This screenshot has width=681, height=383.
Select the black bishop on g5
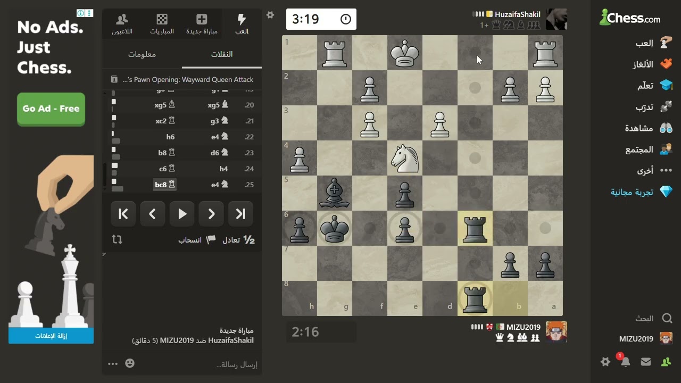335,193
